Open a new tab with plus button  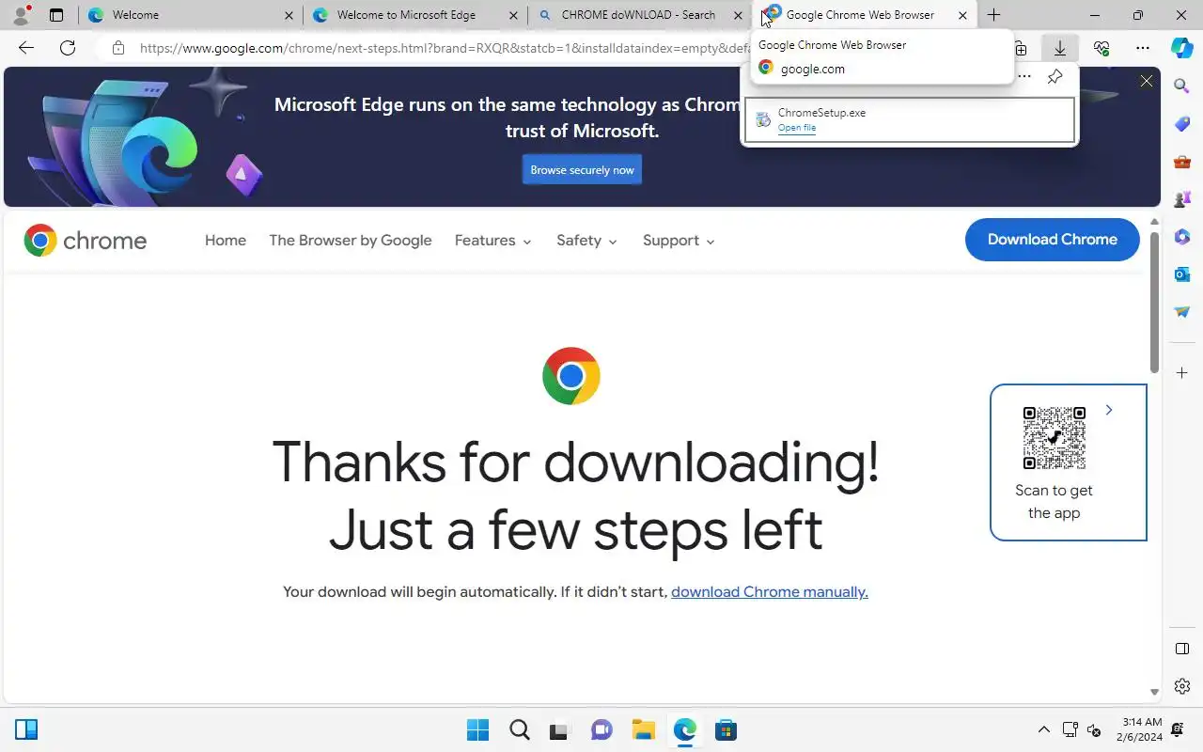[993, 15]
